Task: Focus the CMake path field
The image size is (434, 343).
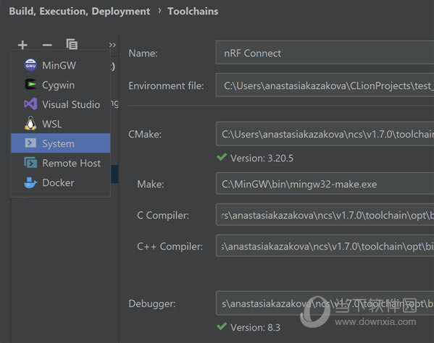Action: (325, 134)
